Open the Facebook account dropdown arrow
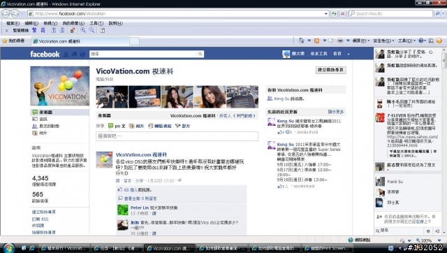Image resolution: width=447 pixels, height=253 pixels. pyautogui.click(x=349, y=54)
